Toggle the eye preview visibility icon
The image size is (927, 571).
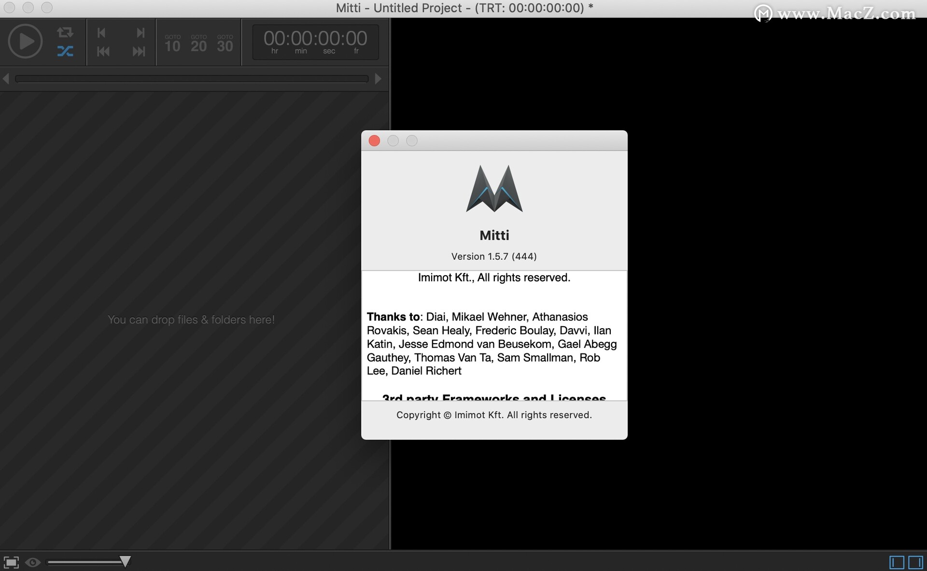pyautogui.click(x=33, y=562)
